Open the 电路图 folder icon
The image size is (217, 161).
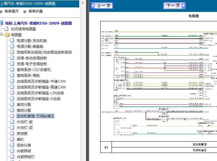click(7, 35)
